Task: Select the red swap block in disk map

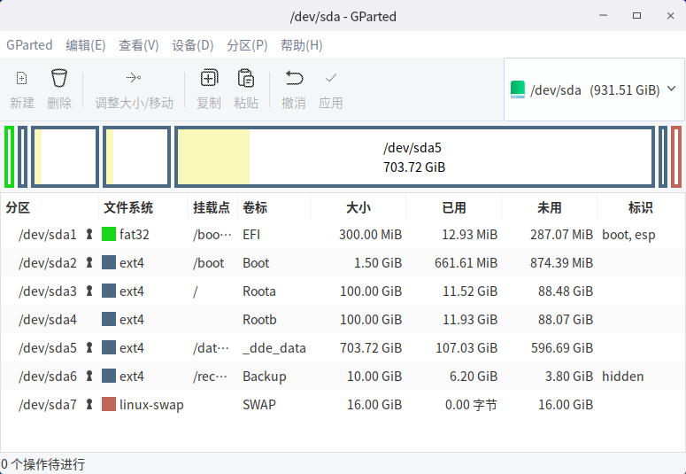Action: (x=676, y=157)
